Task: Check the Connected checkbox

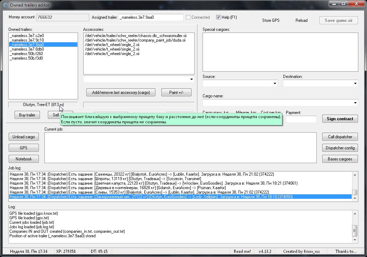Action: (188, 17)
